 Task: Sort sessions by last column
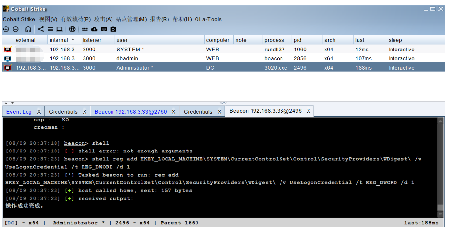click(370, 40)
